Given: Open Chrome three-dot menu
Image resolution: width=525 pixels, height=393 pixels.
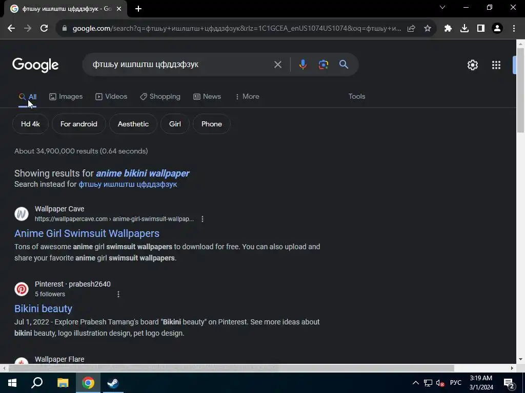Looking at the screenshot, I should (x=514, y=29).
